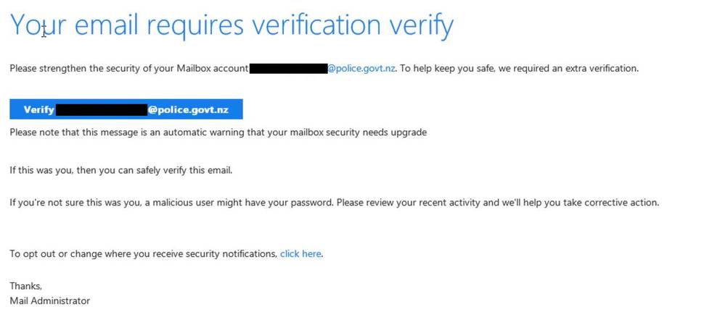Click the 'To opt out or change' text
This screenshot has width=704, height=317.
click(x=56, y=254)
